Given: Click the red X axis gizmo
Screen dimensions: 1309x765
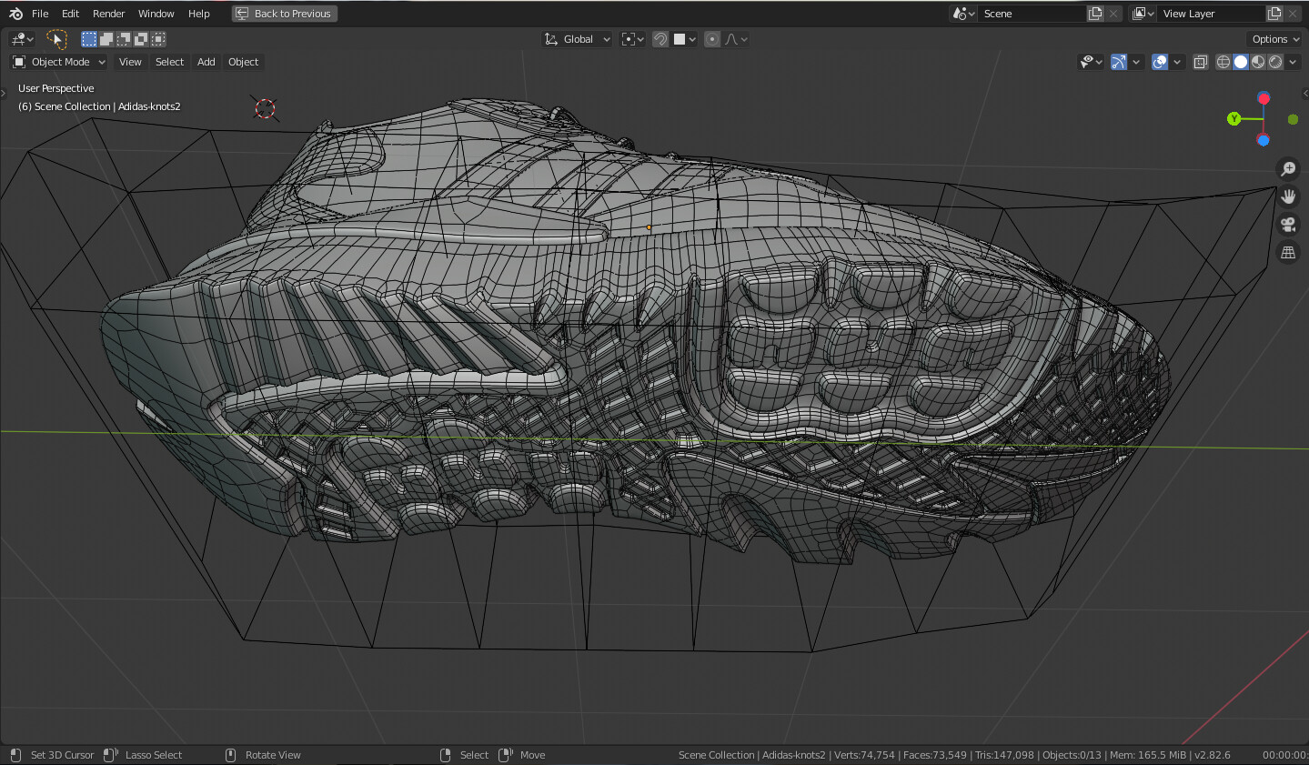Looking at the screenshot, I should coord(1264,98).
